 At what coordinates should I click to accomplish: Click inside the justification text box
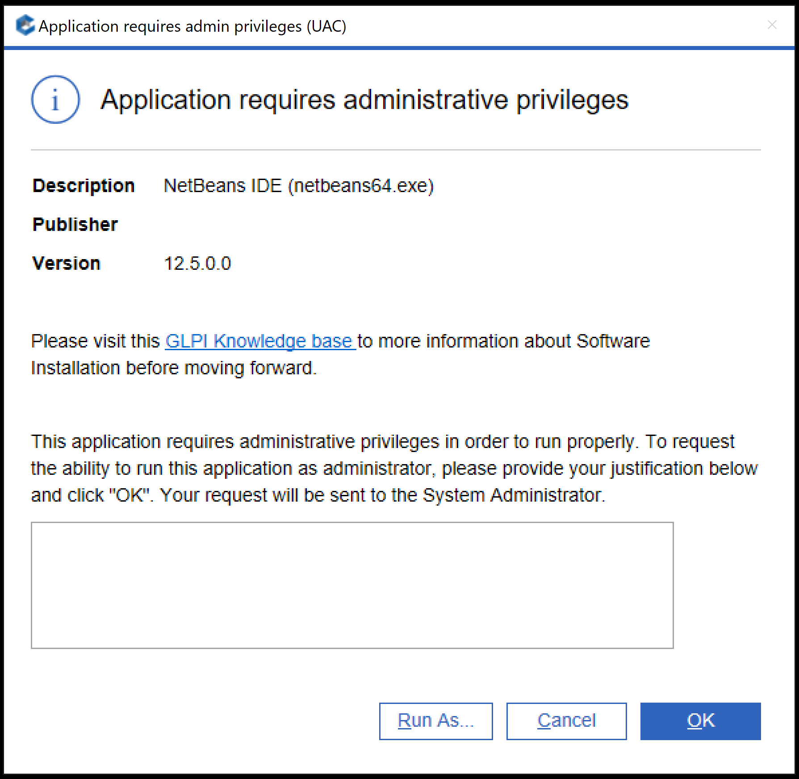(x=352, y=585)
